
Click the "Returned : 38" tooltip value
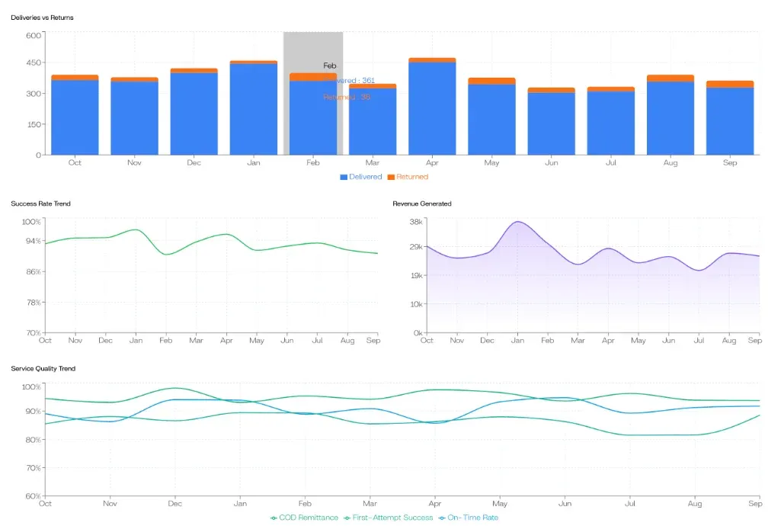click(347, 97)
